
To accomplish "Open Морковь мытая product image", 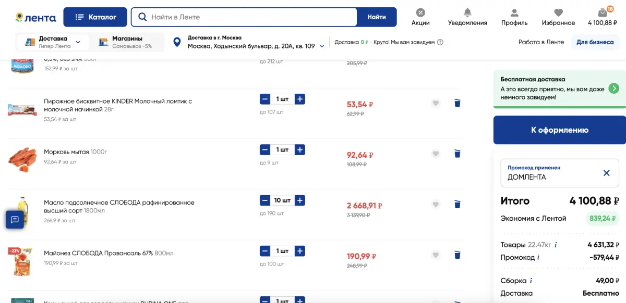I will (x=22, y=160).
